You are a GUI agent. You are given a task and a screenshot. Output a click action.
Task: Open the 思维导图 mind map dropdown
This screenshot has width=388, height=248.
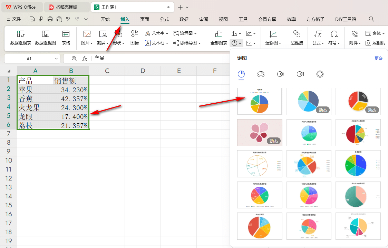[187, 43]
